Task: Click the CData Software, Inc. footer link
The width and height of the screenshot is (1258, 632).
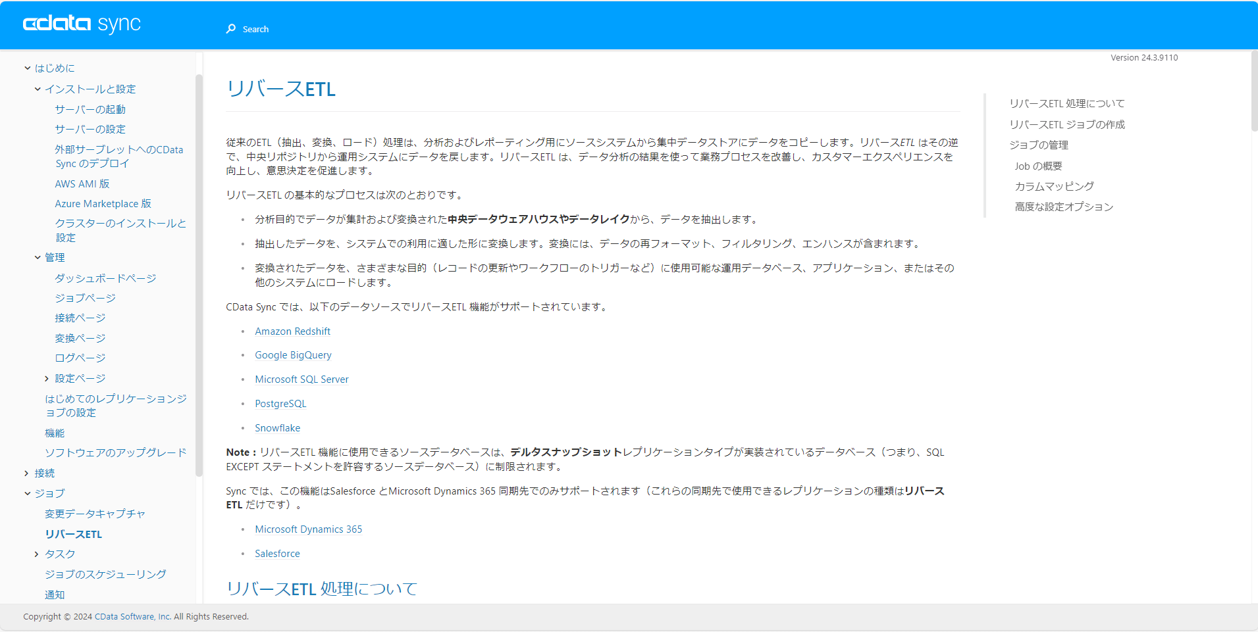Action: pos(133,617)
